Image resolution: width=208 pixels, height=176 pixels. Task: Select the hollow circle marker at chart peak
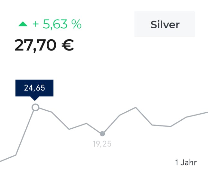coord(35,107)
